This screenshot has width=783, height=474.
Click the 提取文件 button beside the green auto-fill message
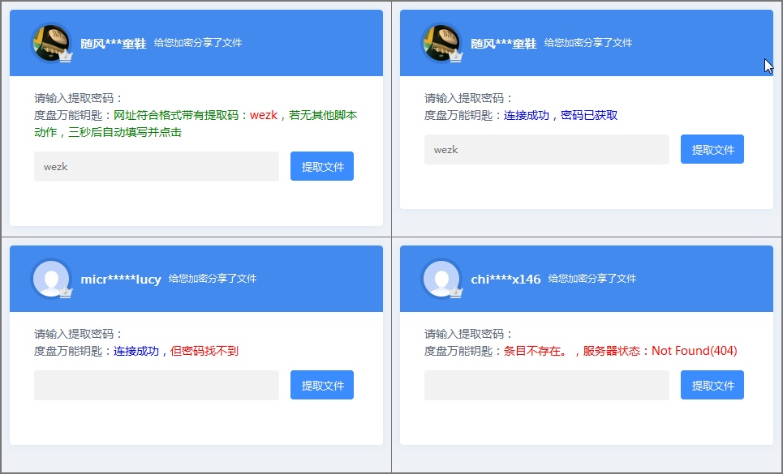point(322,166)
